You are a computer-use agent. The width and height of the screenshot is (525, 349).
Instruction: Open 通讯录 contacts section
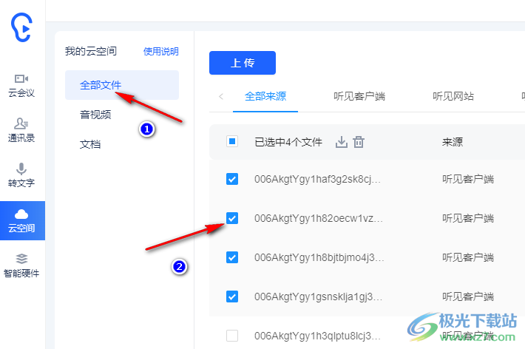(22, 129)
